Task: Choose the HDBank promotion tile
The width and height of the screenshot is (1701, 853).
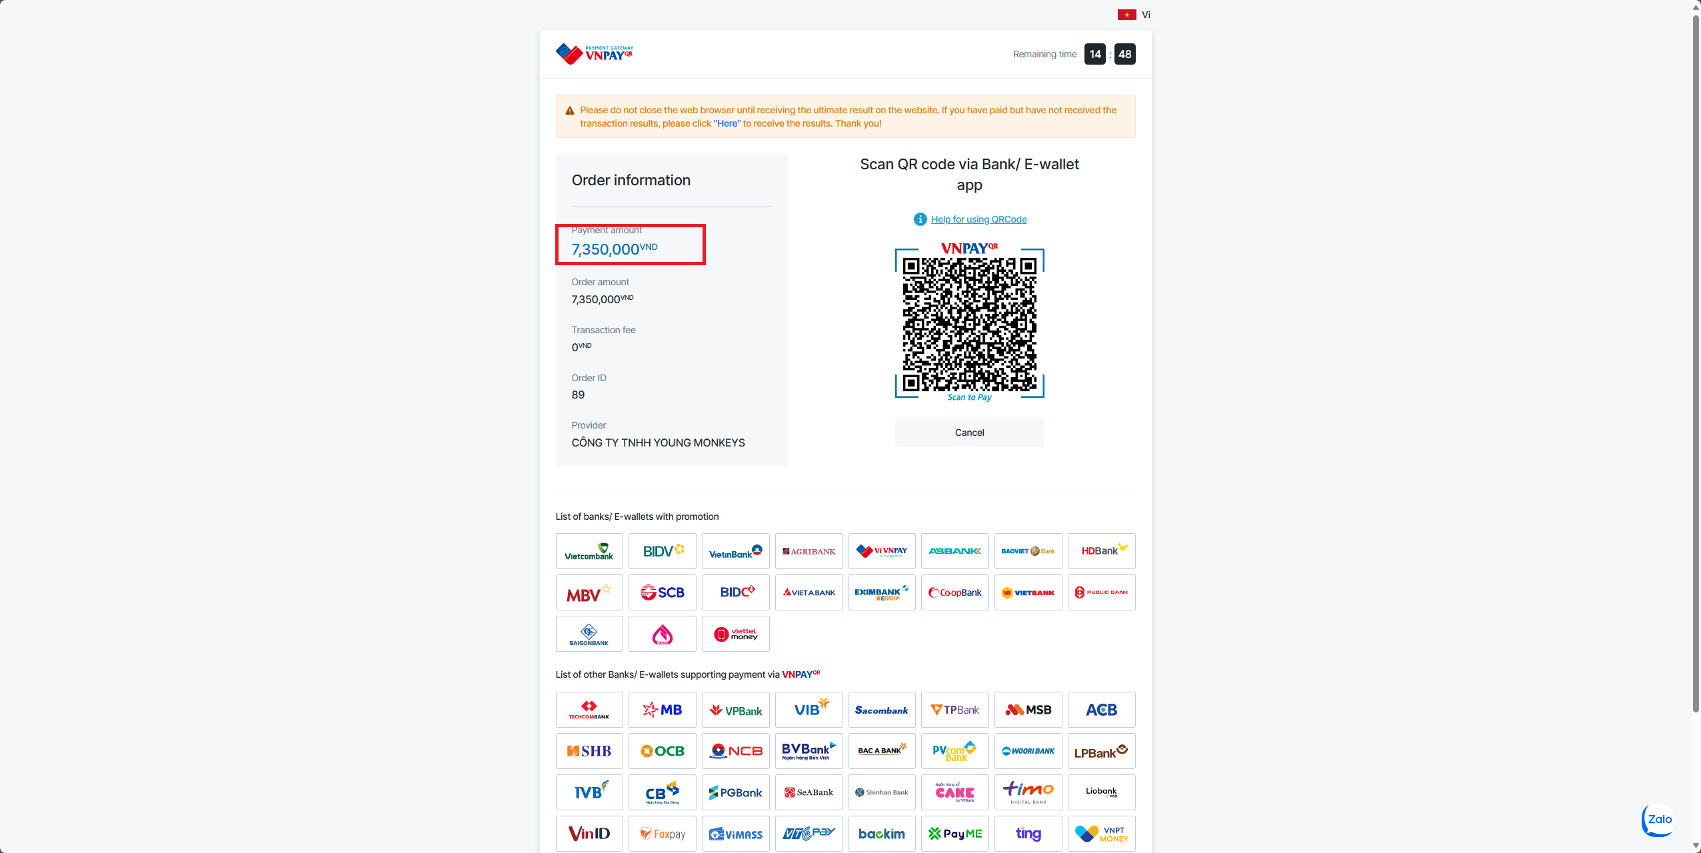Action: (1101, 551)
